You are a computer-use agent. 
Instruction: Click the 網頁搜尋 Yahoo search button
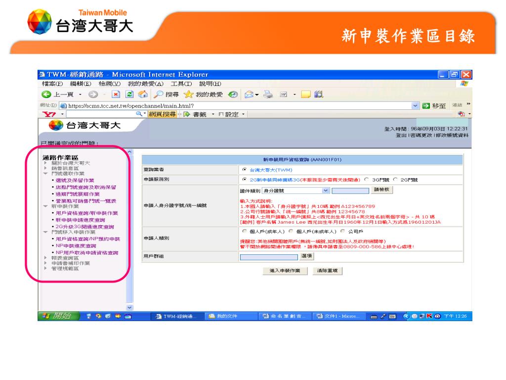162,114
